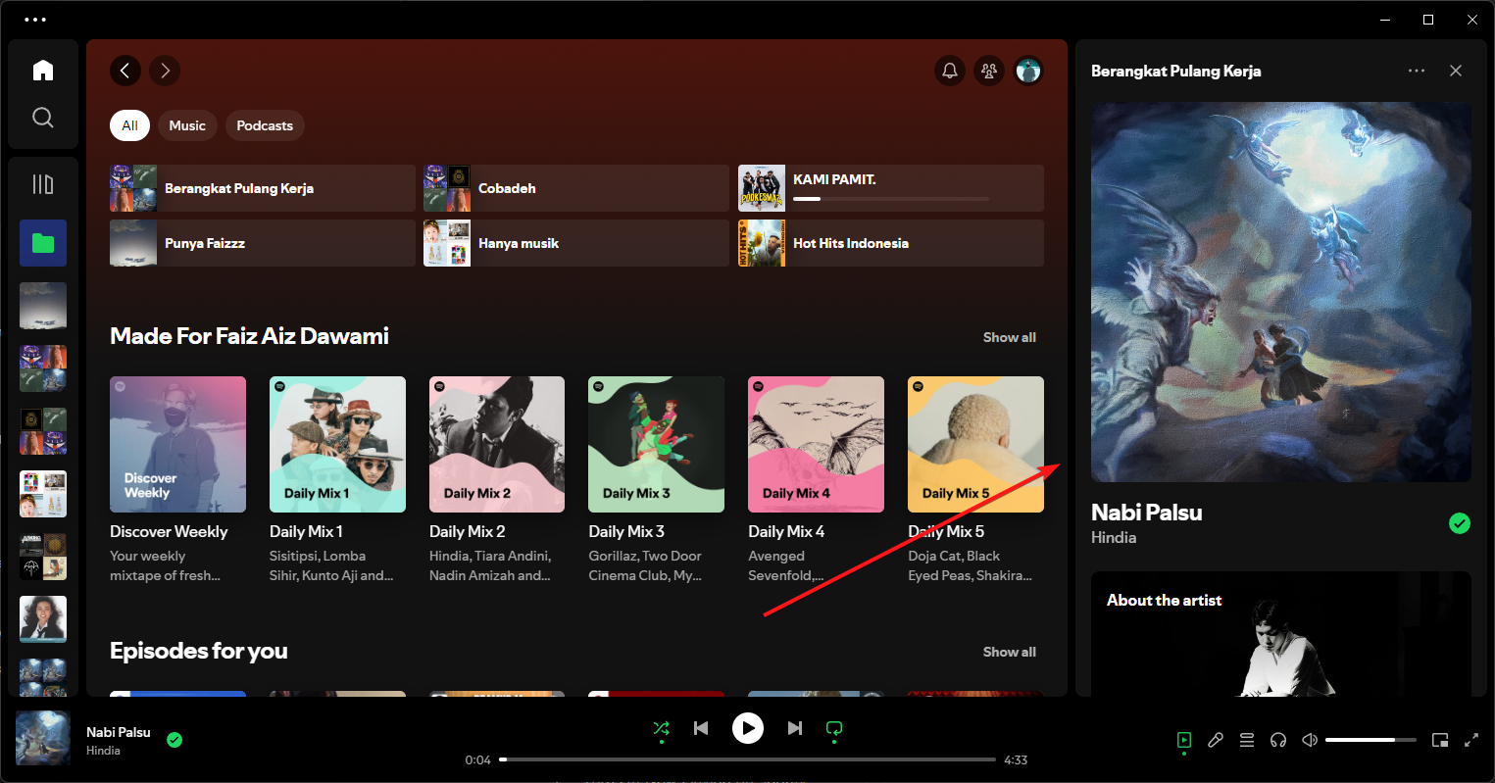Navigate forward with right arrow button
The image size is (1495, 783).
(x=165, y=71)
